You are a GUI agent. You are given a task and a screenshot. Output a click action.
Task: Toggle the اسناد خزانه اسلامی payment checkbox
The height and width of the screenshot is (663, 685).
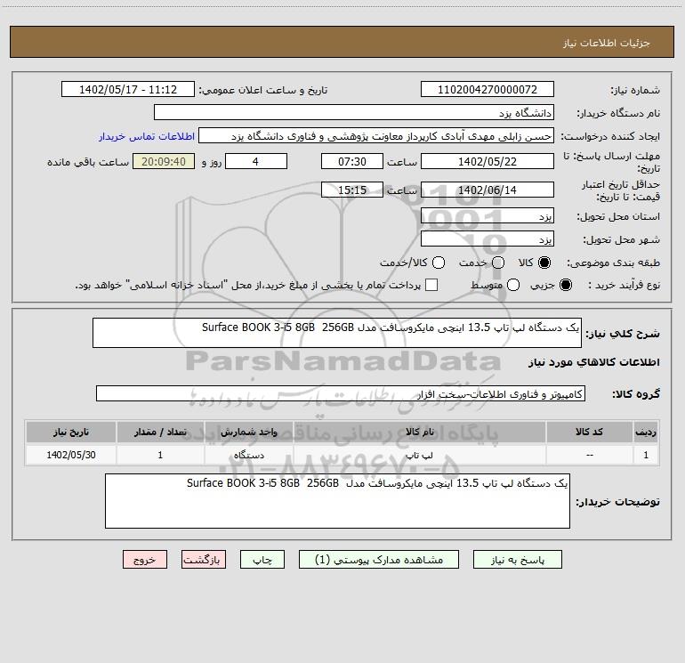431,285
